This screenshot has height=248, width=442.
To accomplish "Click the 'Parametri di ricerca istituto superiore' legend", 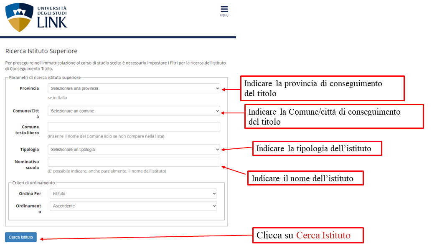I will pos(45,78).
